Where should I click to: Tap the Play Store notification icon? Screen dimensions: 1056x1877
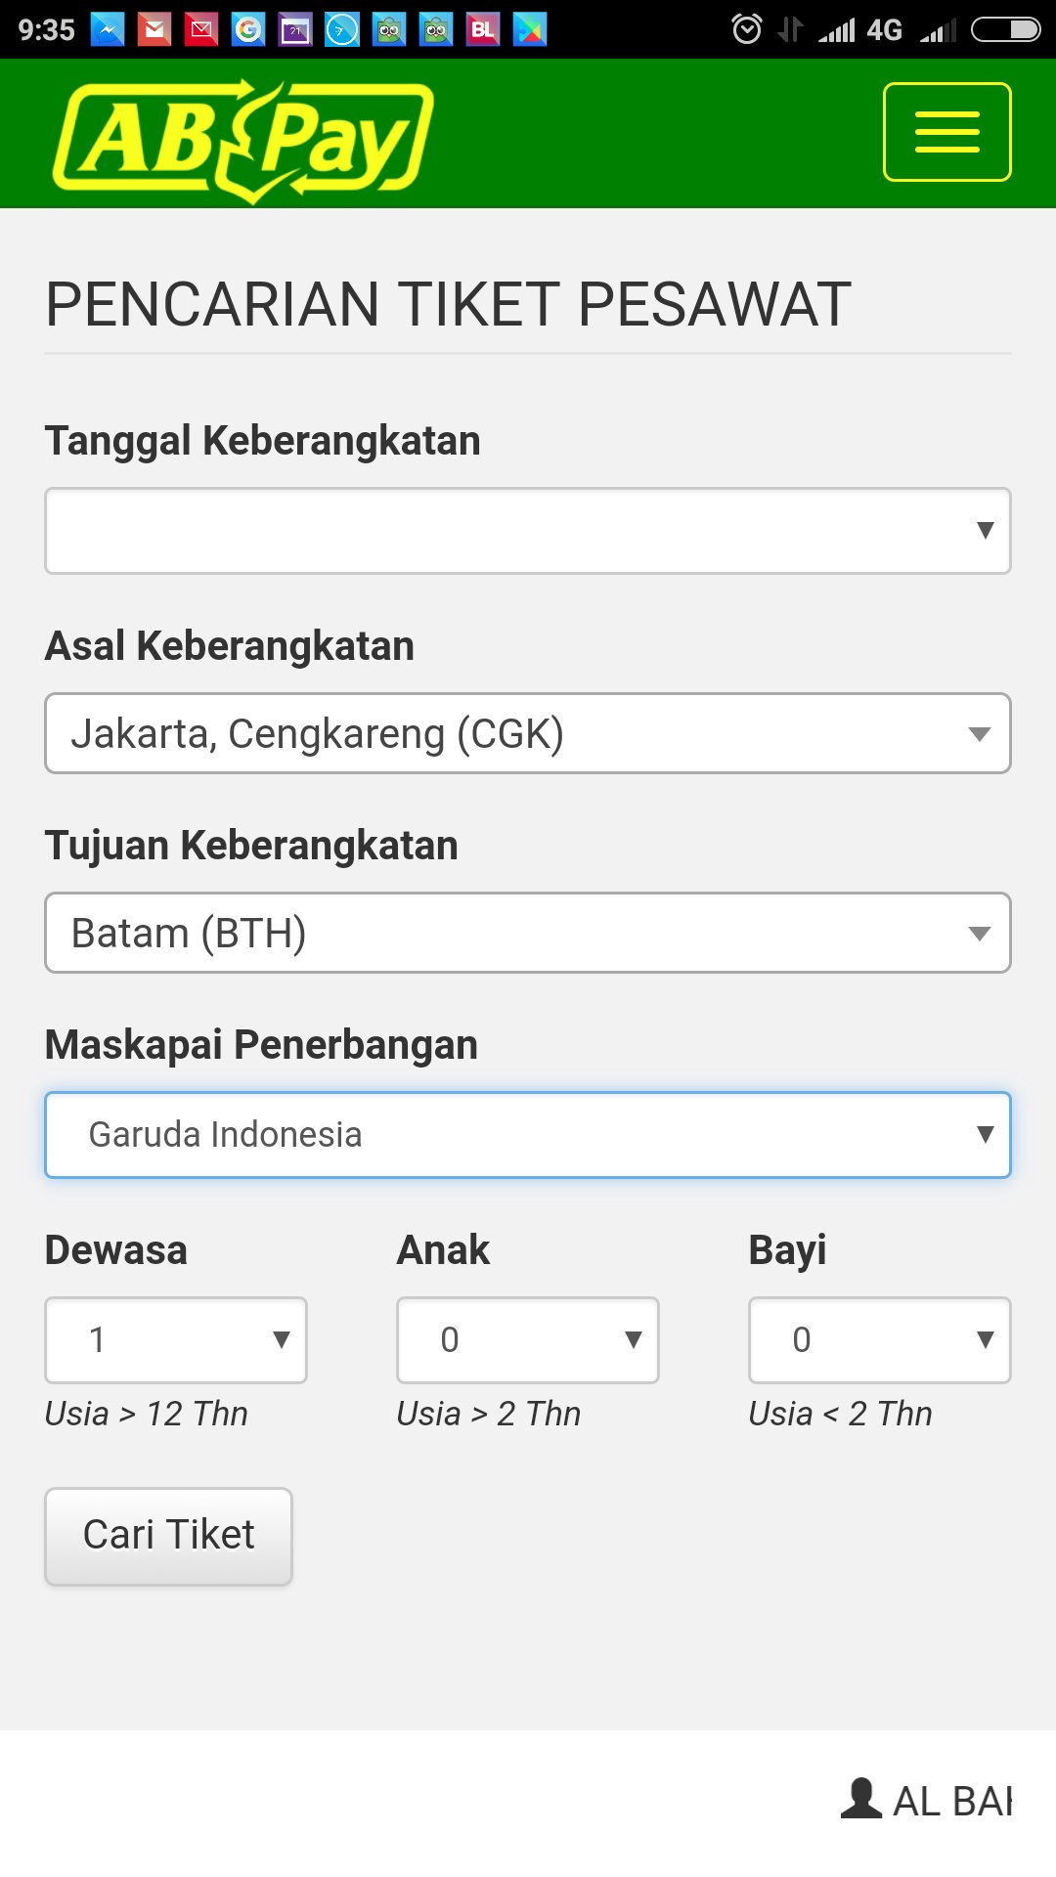(530, 30)
